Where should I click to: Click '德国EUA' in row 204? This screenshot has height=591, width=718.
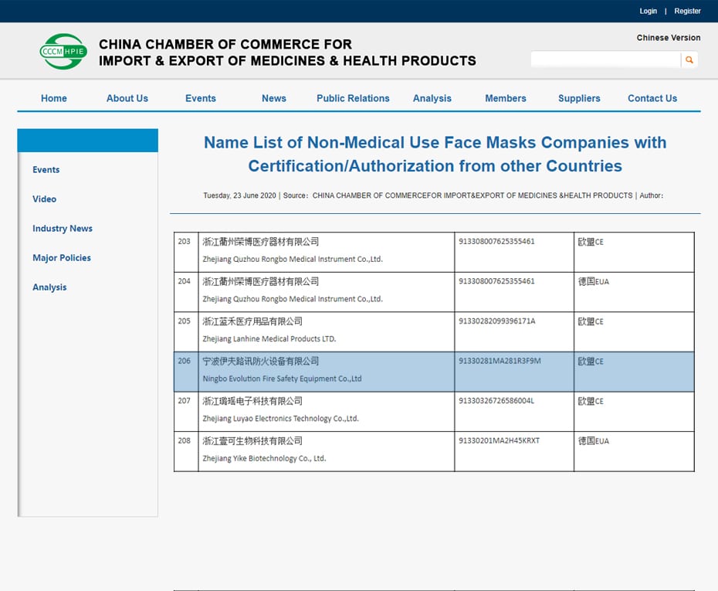pos(594,281)
